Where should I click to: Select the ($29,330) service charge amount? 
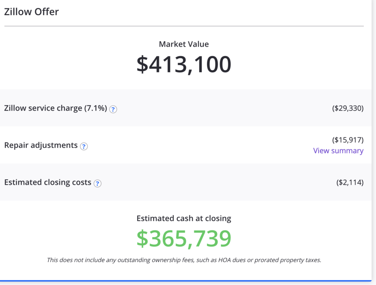(x=348, y=108)
